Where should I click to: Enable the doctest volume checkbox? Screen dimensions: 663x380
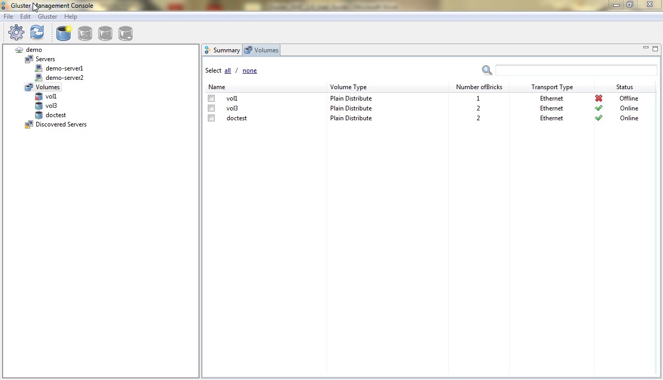211,118
